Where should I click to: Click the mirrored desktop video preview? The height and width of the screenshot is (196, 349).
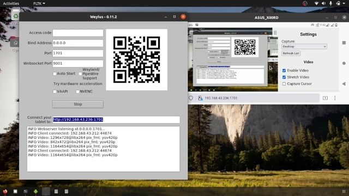(x=233, y=59)
